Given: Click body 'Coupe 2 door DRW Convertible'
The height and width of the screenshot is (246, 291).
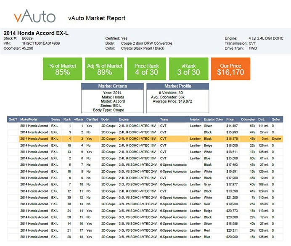Looking at the screenshot, I should pos(147,43).
